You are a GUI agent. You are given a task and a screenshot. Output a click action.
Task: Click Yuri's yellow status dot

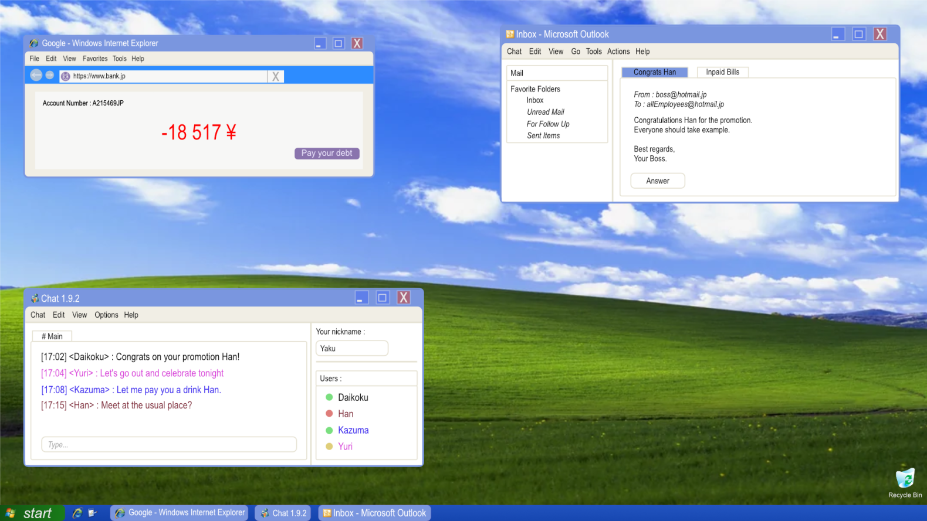click(329, 447)
